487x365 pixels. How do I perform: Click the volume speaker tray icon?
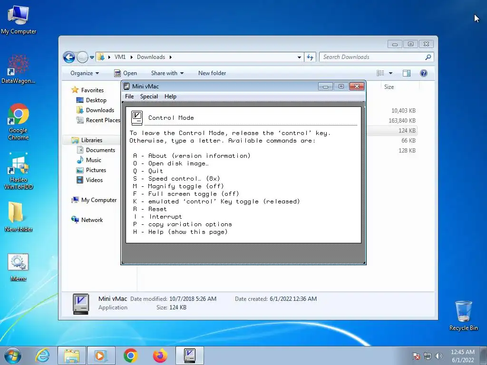[438, 356]
